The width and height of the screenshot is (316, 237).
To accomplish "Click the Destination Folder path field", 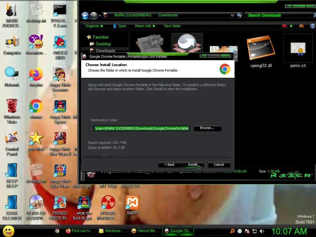I will [x=141, y=128].
